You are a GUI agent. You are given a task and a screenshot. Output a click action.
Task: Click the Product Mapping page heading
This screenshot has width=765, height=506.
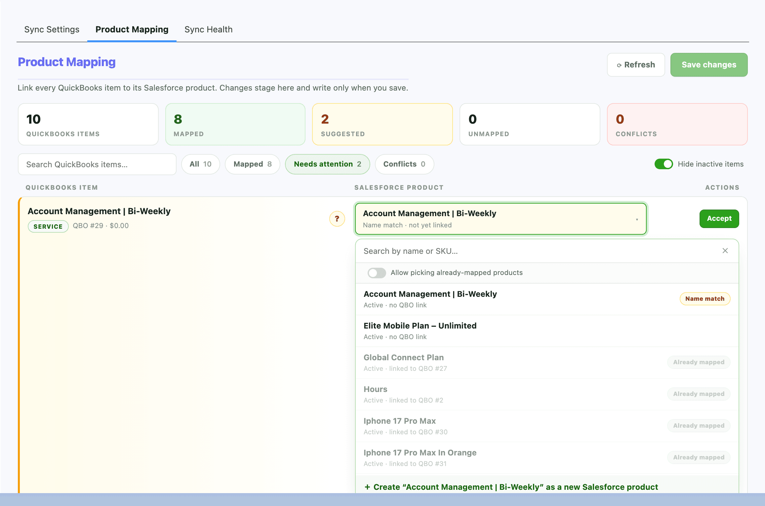(67, 62)
